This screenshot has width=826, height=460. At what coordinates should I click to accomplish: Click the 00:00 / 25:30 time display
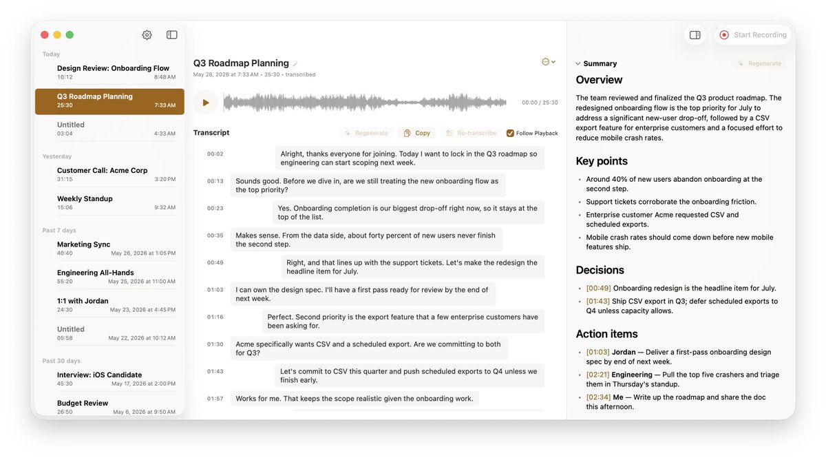pyautogui.click(x=540, y=103)
